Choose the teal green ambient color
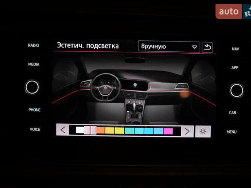 pyautogui.click(x=129, y=131)
